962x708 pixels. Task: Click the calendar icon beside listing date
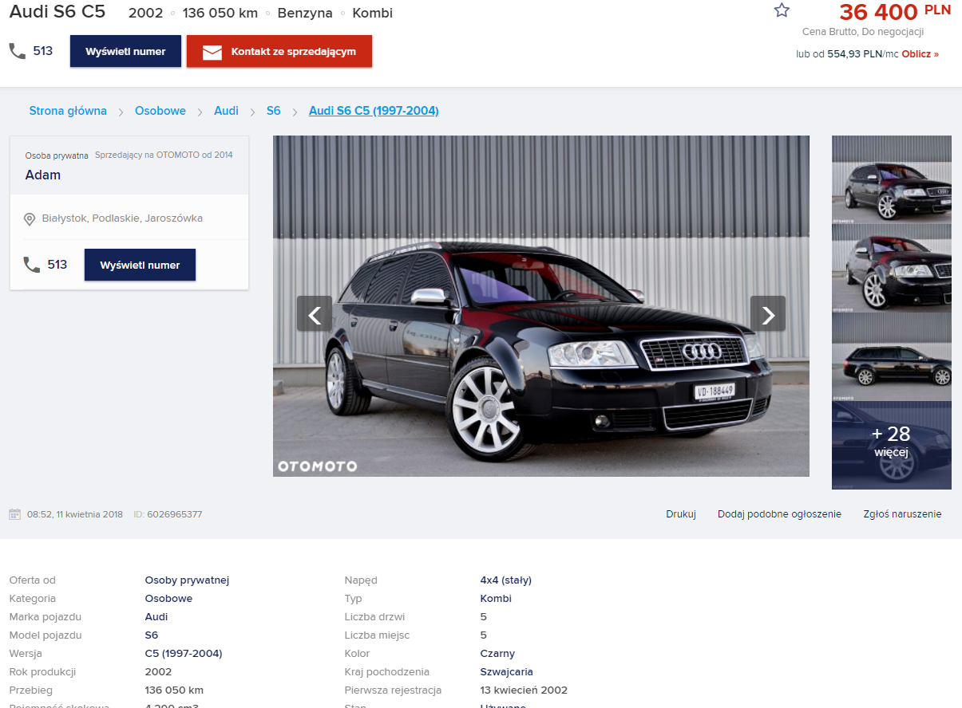coord(14,514)
